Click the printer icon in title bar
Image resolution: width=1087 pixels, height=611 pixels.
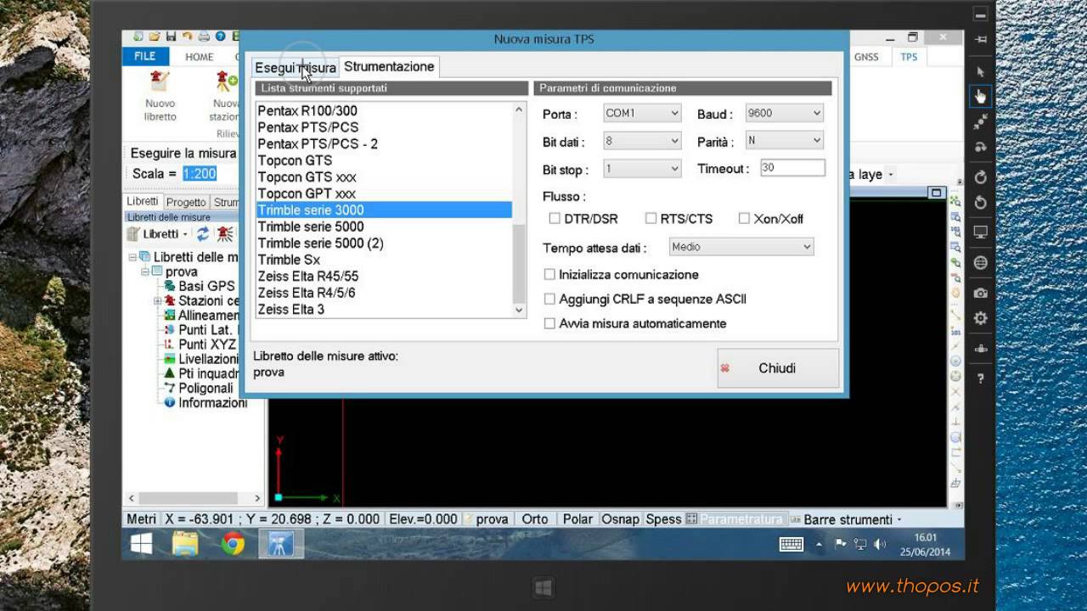point(204,36)
